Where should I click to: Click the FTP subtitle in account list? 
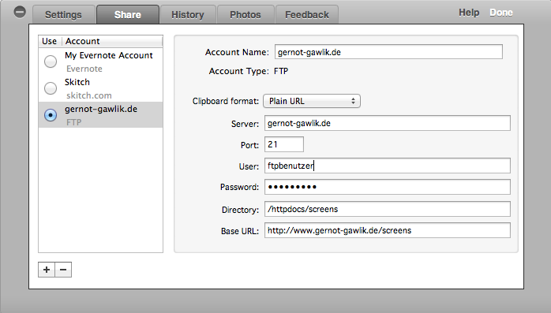73,122
